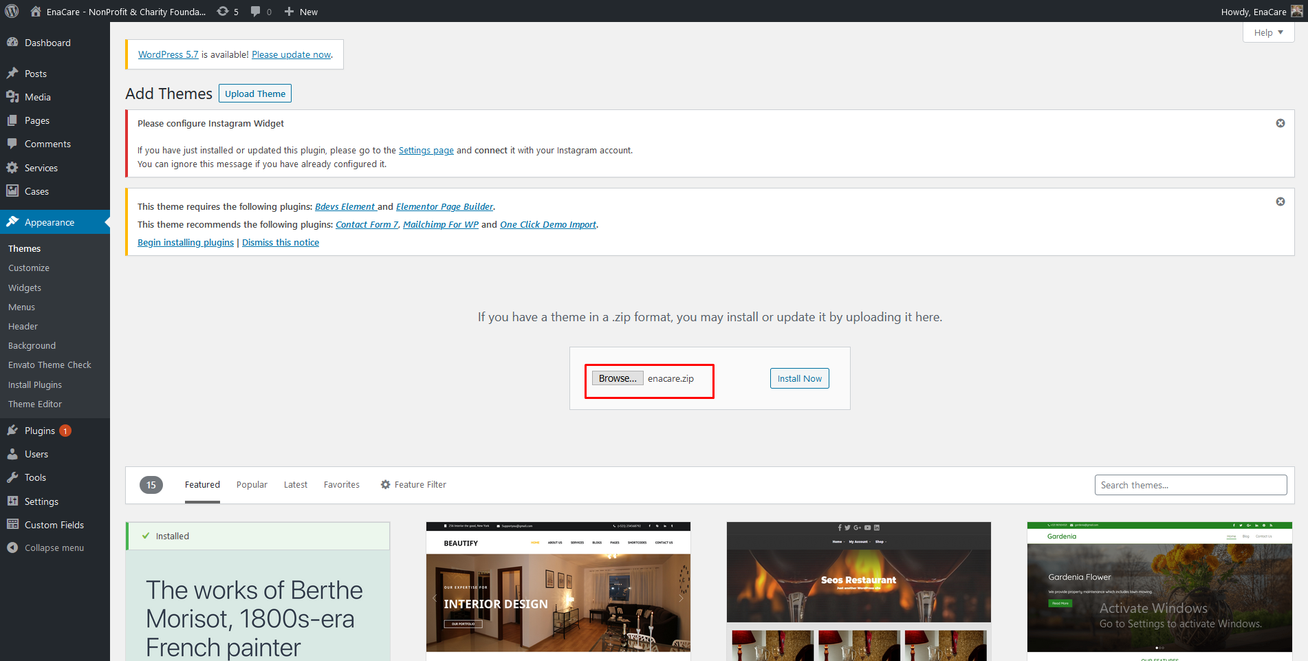1308x661 pixels.
Task: Click the Howdy, EnaCare account text
Action: click(x=1254, y=12)
